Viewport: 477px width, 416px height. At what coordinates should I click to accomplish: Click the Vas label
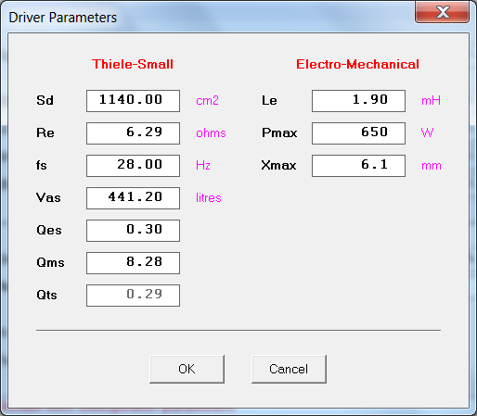(48, 197)
